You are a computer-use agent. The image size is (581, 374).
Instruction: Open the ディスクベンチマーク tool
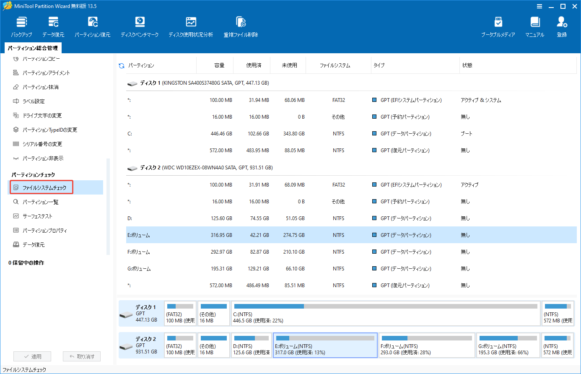coord(140,25)
